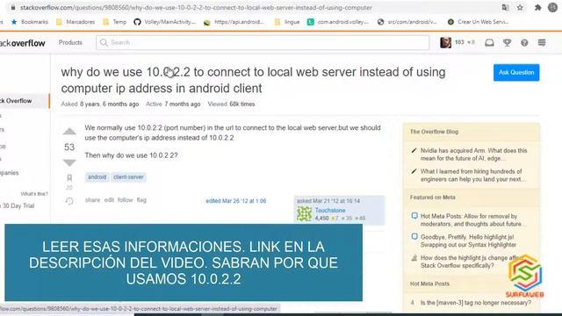Select the client-server tag
Image resolution: width=562 pixels, height=316 pixels.
pyautogui.click(x=128, y=177)
